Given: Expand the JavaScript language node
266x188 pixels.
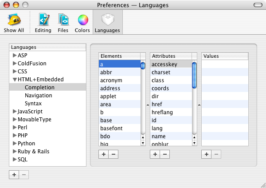Looking at the screenshot, I should 15,112.
